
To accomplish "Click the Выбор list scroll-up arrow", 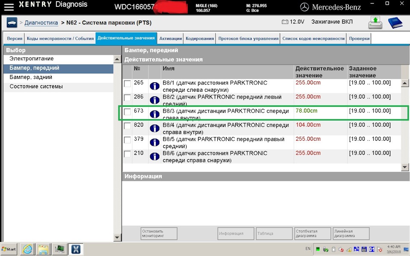I will (117, 59).
